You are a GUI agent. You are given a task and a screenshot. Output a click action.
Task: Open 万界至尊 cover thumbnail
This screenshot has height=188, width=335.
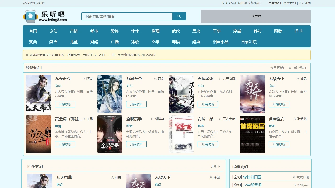110,94
